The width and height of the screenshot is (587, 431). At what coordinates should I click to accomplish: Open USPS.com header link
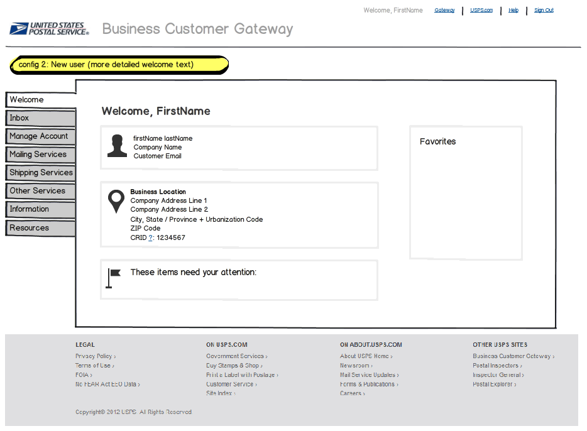(481, 10)
